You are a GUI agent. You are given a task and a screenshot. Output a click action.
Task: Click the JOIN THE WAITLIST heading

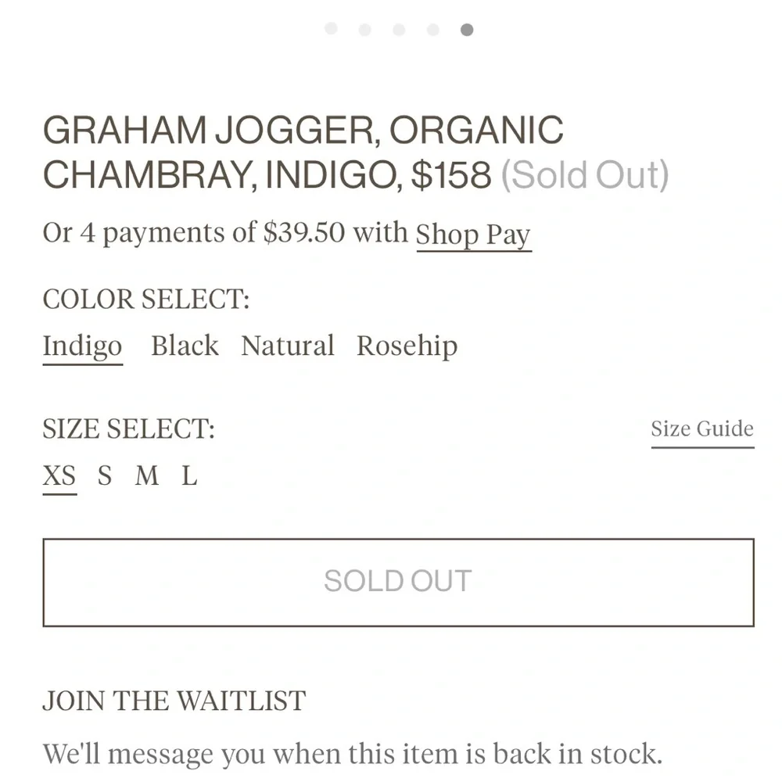174,701
